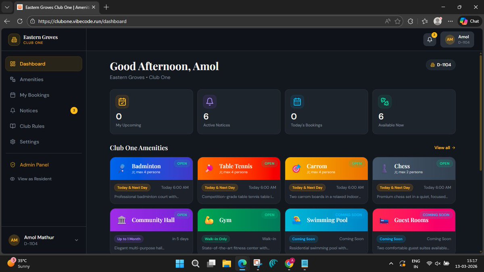The image size is (484, 272).
Task: Open the Dashboard sidebar item
Action: pyautogui.click(x=44, y=64)
